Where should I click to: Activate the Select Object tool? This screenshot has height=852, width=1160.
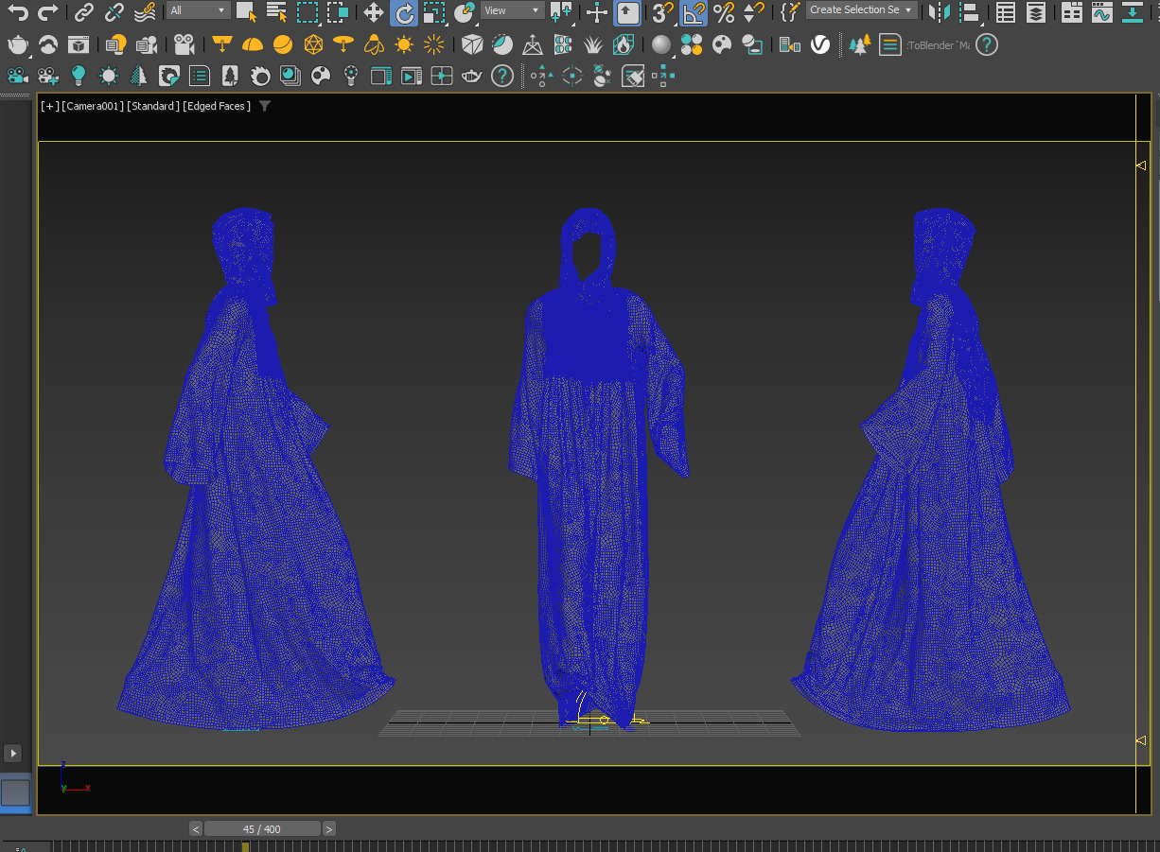pos(246,12)
